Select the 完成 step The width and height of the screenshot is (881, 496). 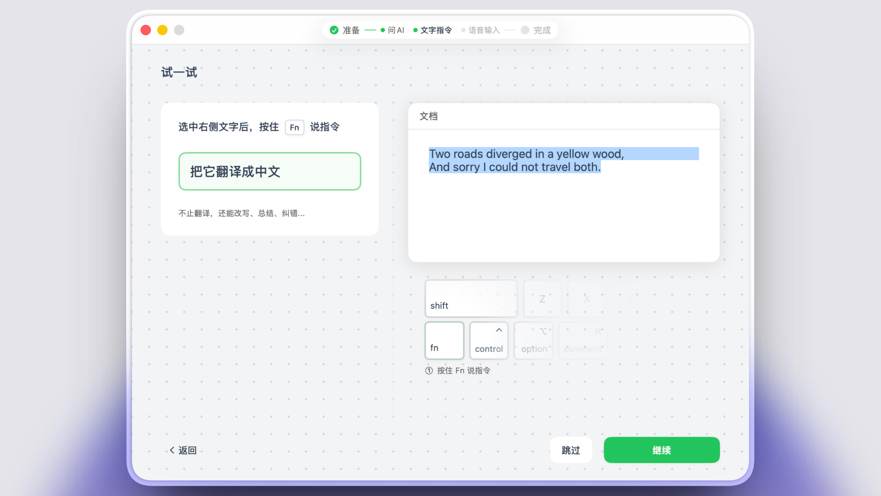coord(542,30)
